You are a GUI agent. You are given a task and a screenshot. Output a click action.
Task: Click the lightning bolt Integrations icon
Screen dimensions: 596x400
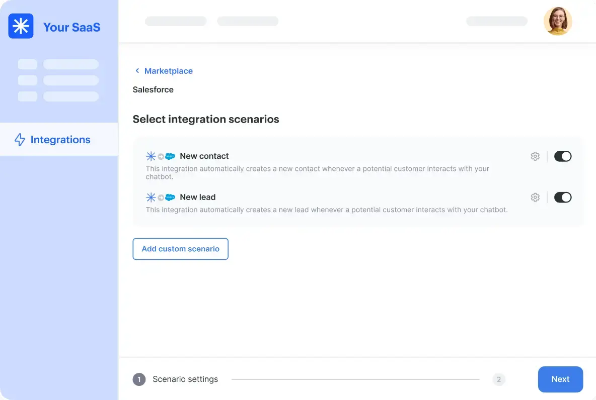(x=20, y=140)
